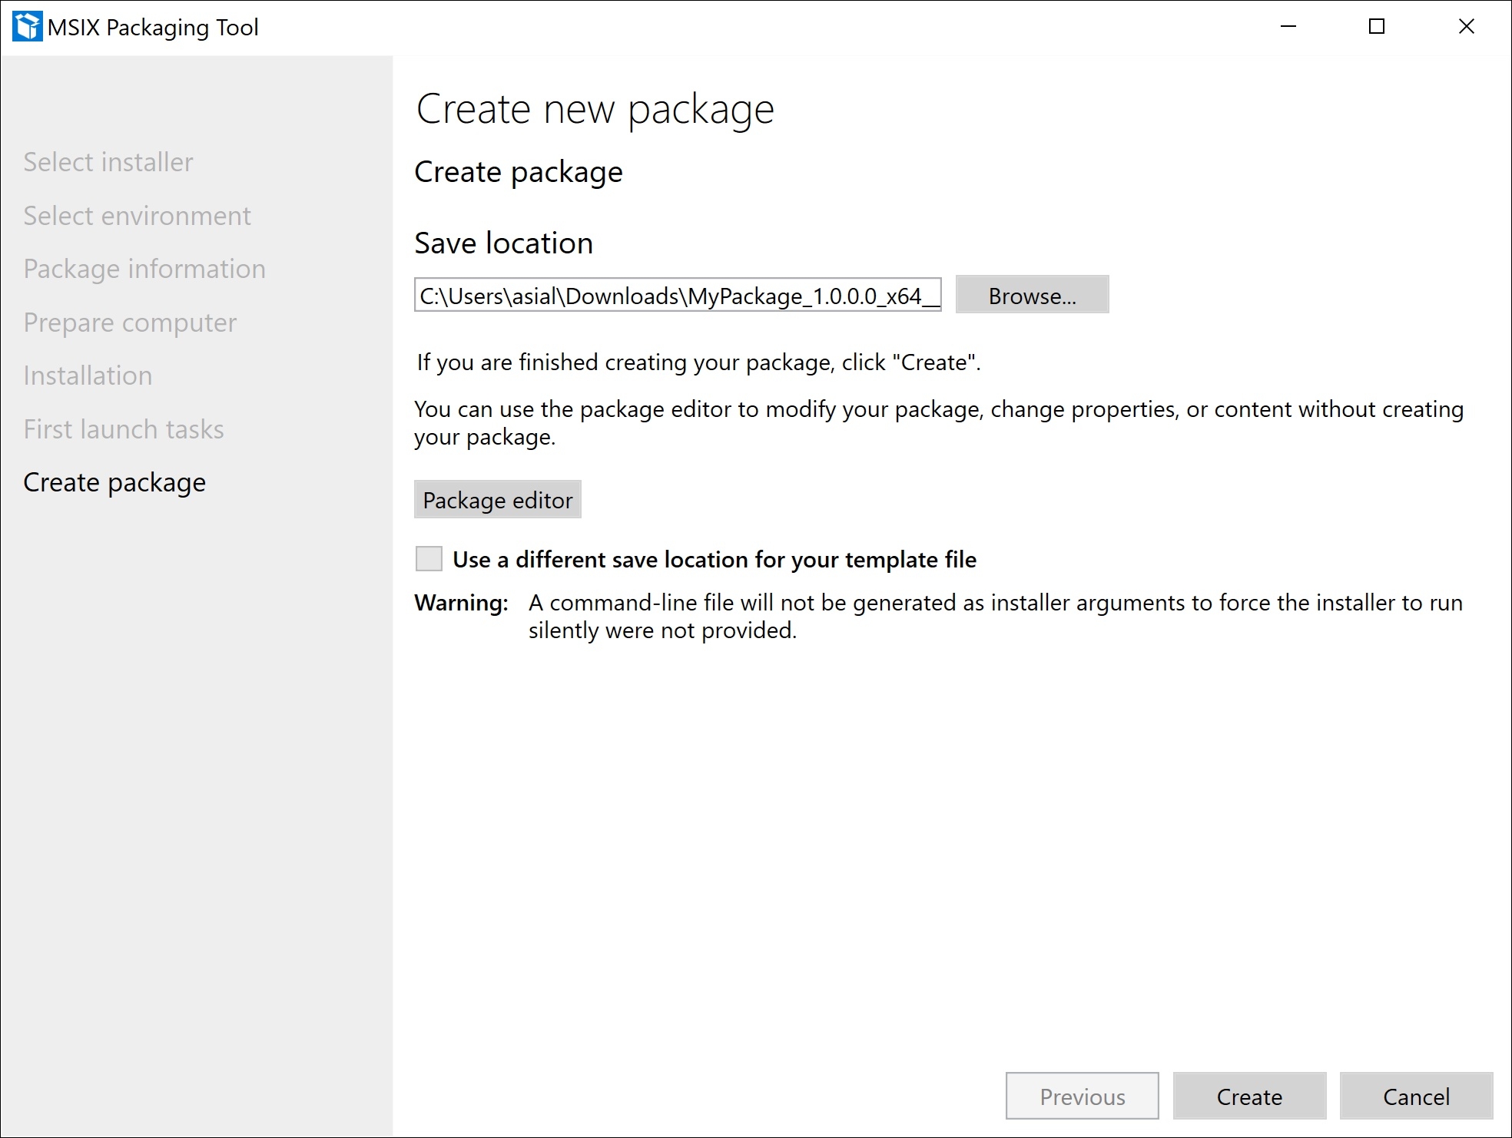Open the Package information step
This screenshot has height=1138, width=1512.
coord(144,269)
